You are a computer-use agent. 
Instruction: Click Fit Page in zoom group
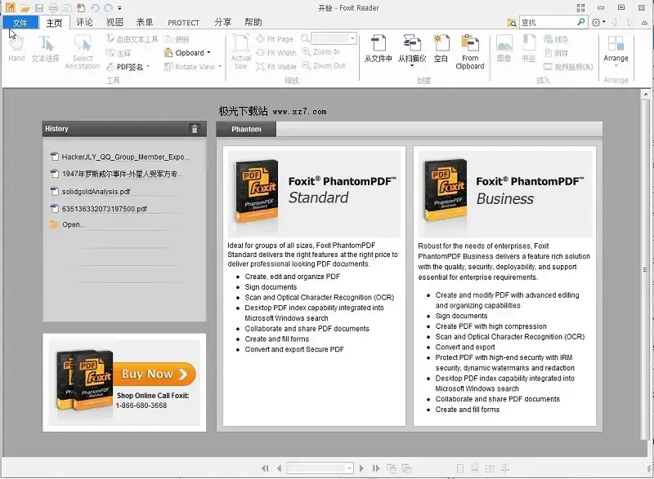275,39
